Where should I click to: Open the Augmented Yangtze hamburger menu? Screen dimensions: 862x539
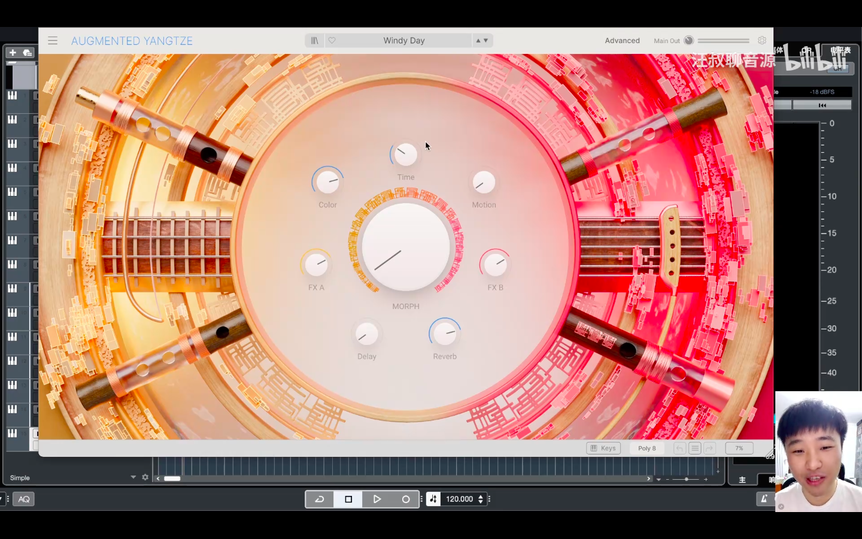(53, 41)
